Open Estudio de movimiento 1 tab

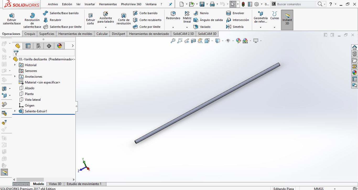(x=84, y=184)
